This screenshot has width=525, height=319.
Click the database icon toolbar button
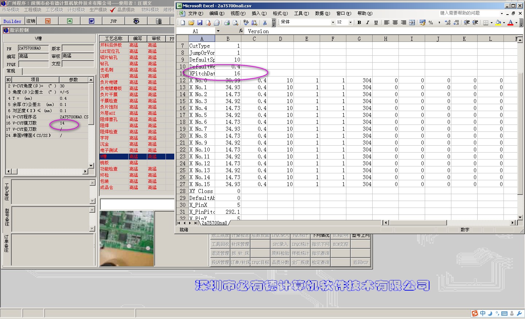point(159,21)
